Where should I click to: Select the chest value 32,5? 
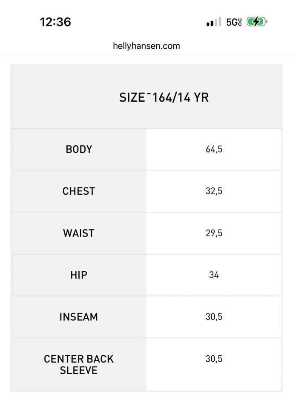(x=214, y=191)
